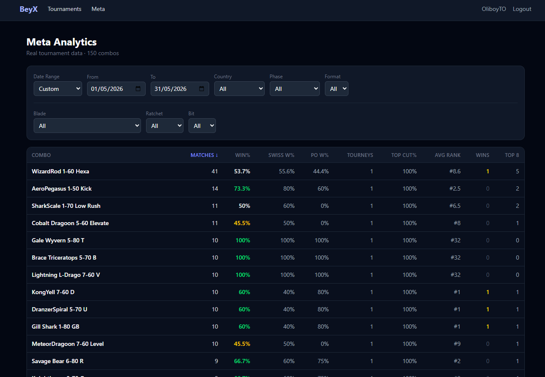Click the #8.6 average rank for WizardRod
545x377 pixels.
pos(455,172)
